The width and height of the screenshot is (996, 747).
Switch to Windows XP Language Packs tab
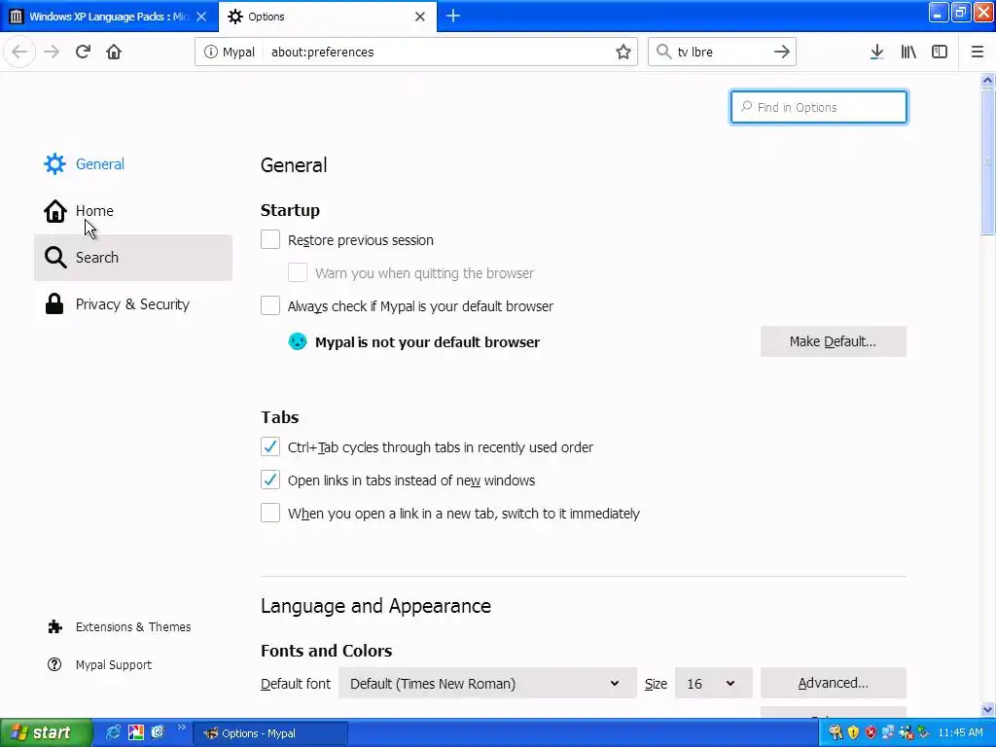coord(109,17)
